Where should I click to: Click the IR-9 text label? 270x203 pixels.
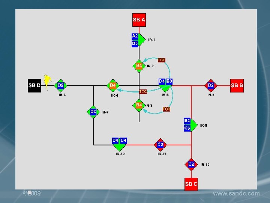[204, 126]
